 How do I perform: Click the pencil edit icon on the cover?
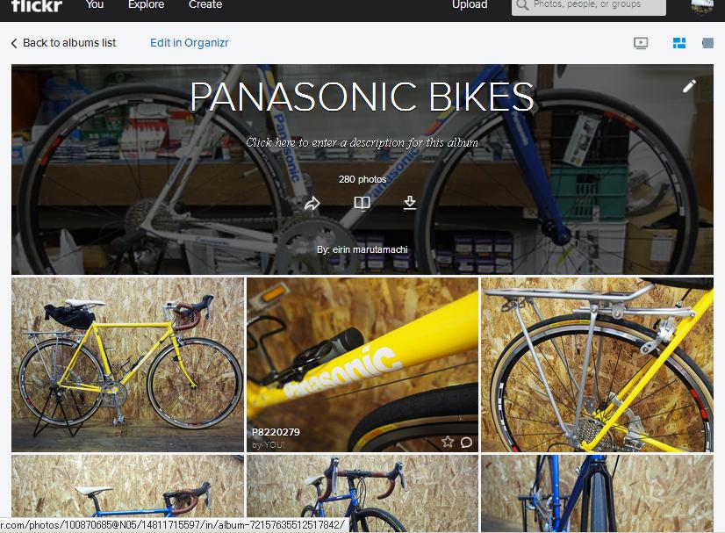[x=689, y=86]
